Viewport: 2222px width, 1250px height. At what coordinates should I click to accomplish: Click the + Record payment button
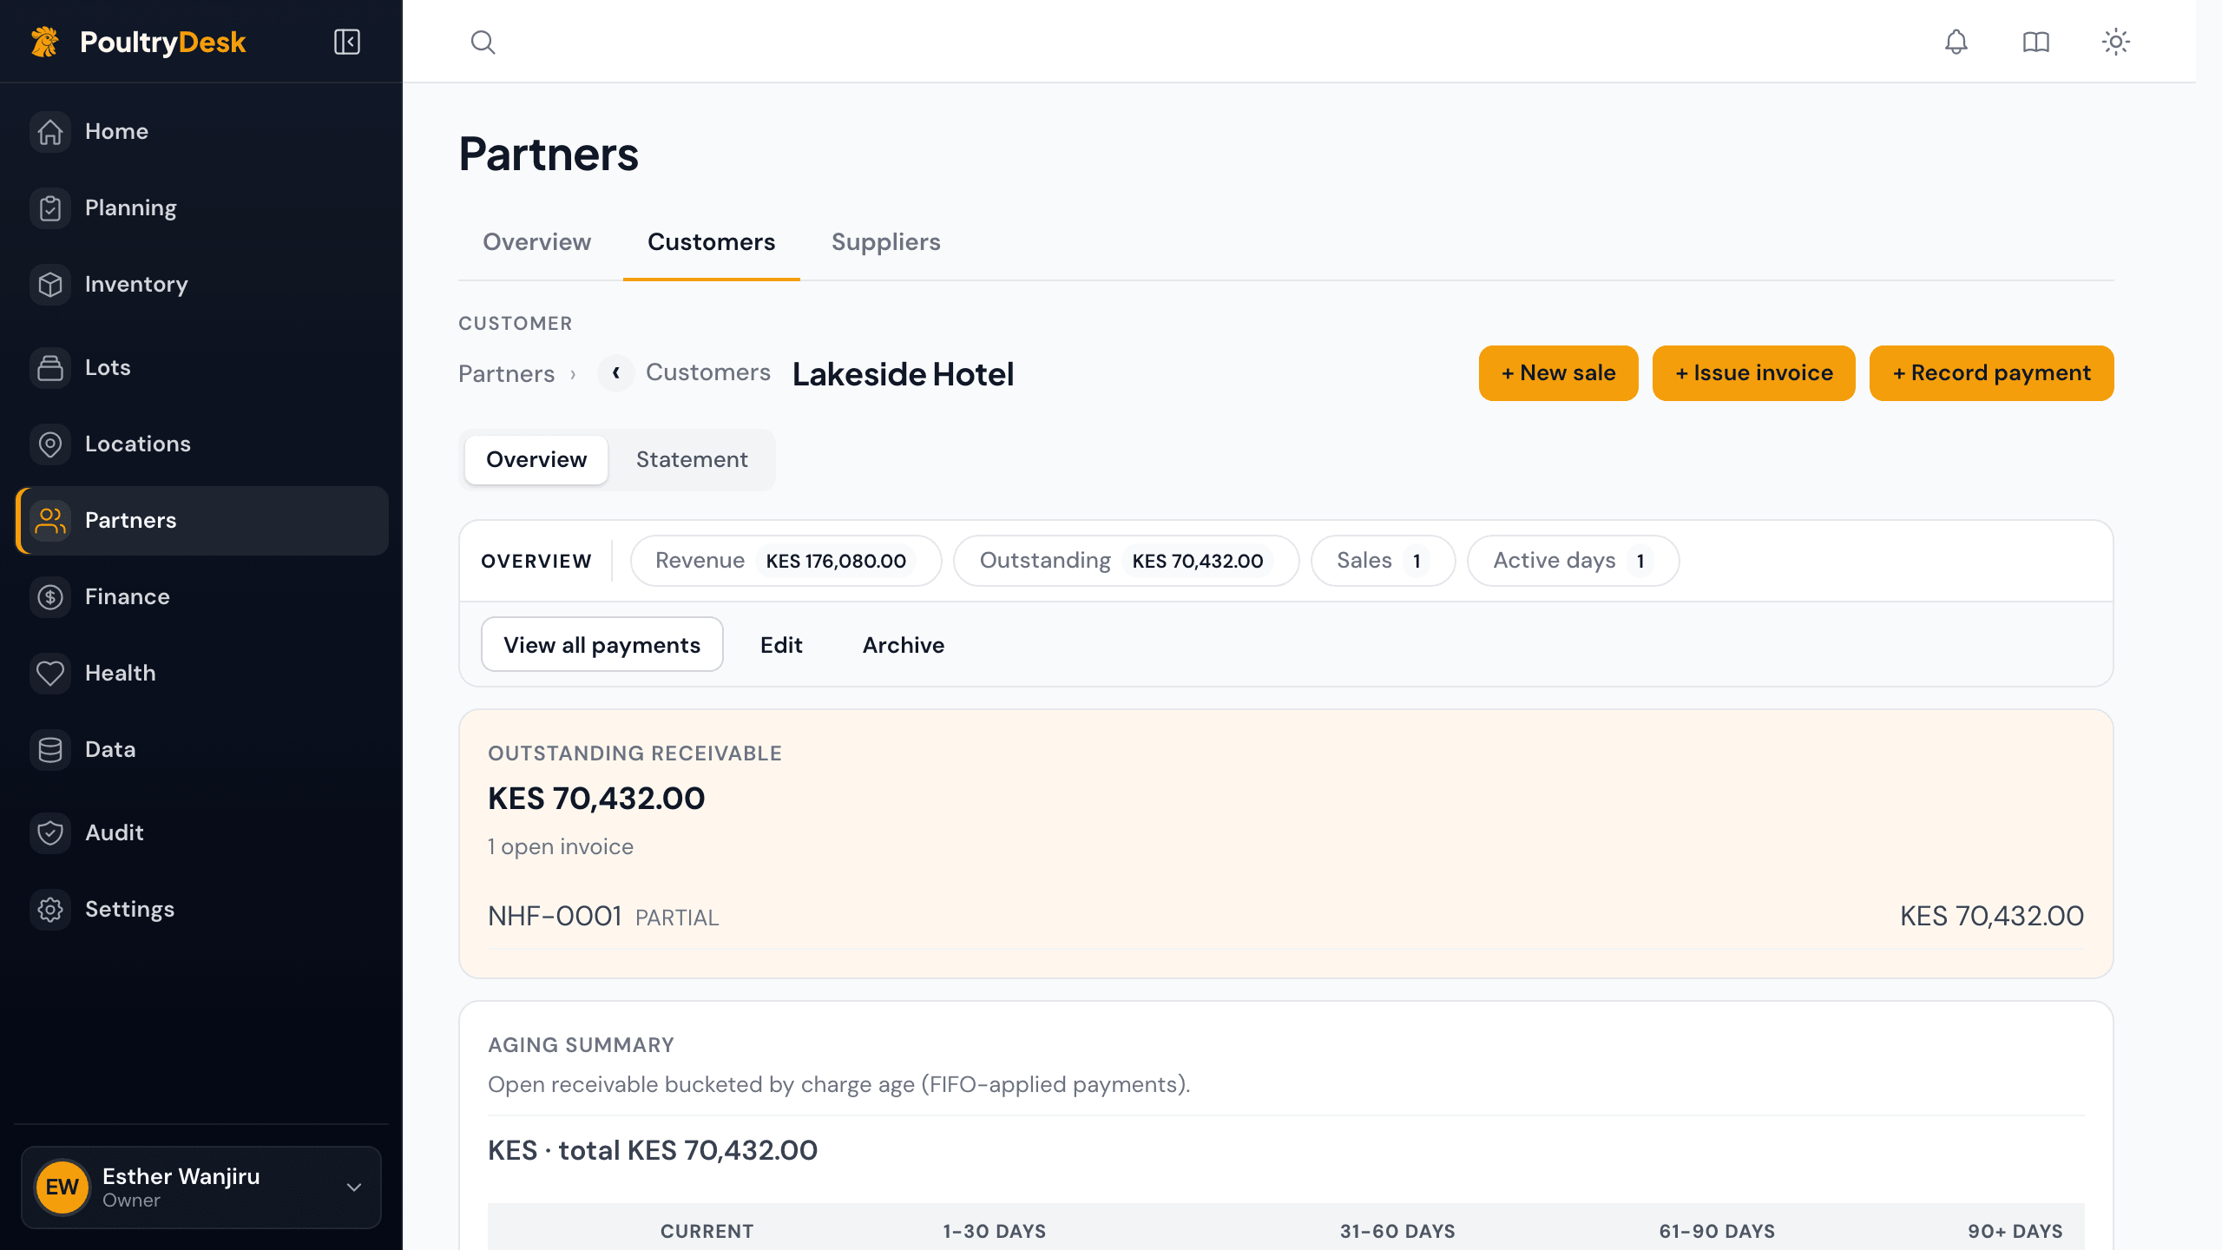pyautogui.click(x=1991, y=373)
